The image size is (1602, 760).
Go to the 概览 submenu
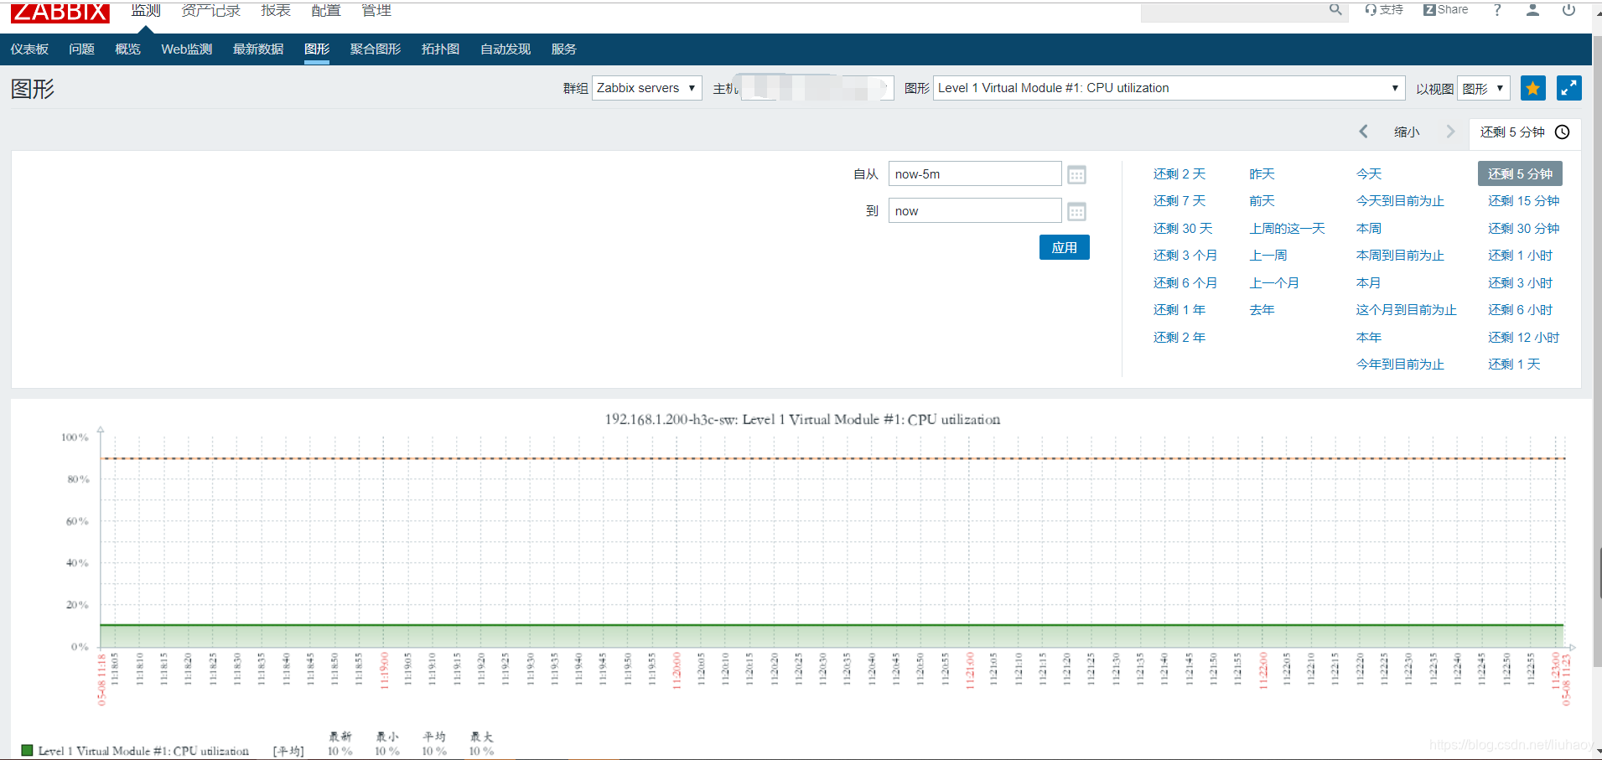[x=127, y=49]
